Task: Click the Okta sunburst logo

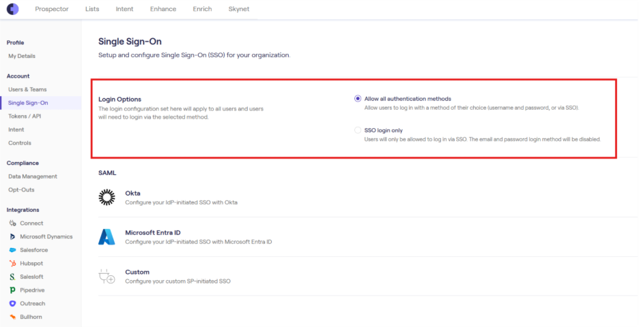Action: click(106, 198)
